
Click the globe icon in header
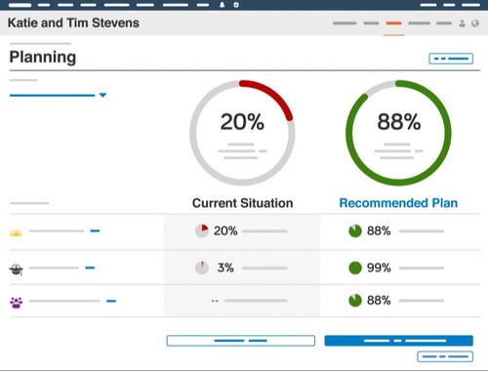(x=475, y=23)
